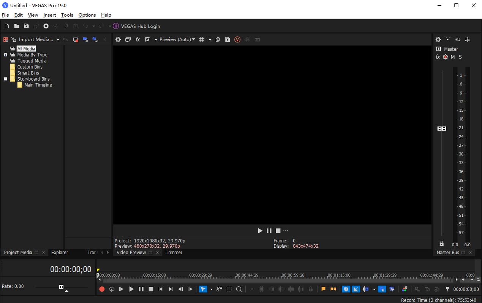Click the VEGAS Hub Login button
Image resolution: width=482 pixels, height=303 pixels.
tap(137, 26)
